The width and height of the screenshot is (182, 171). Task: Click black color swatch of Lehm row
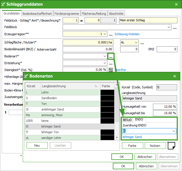click(x=107, y=92)
